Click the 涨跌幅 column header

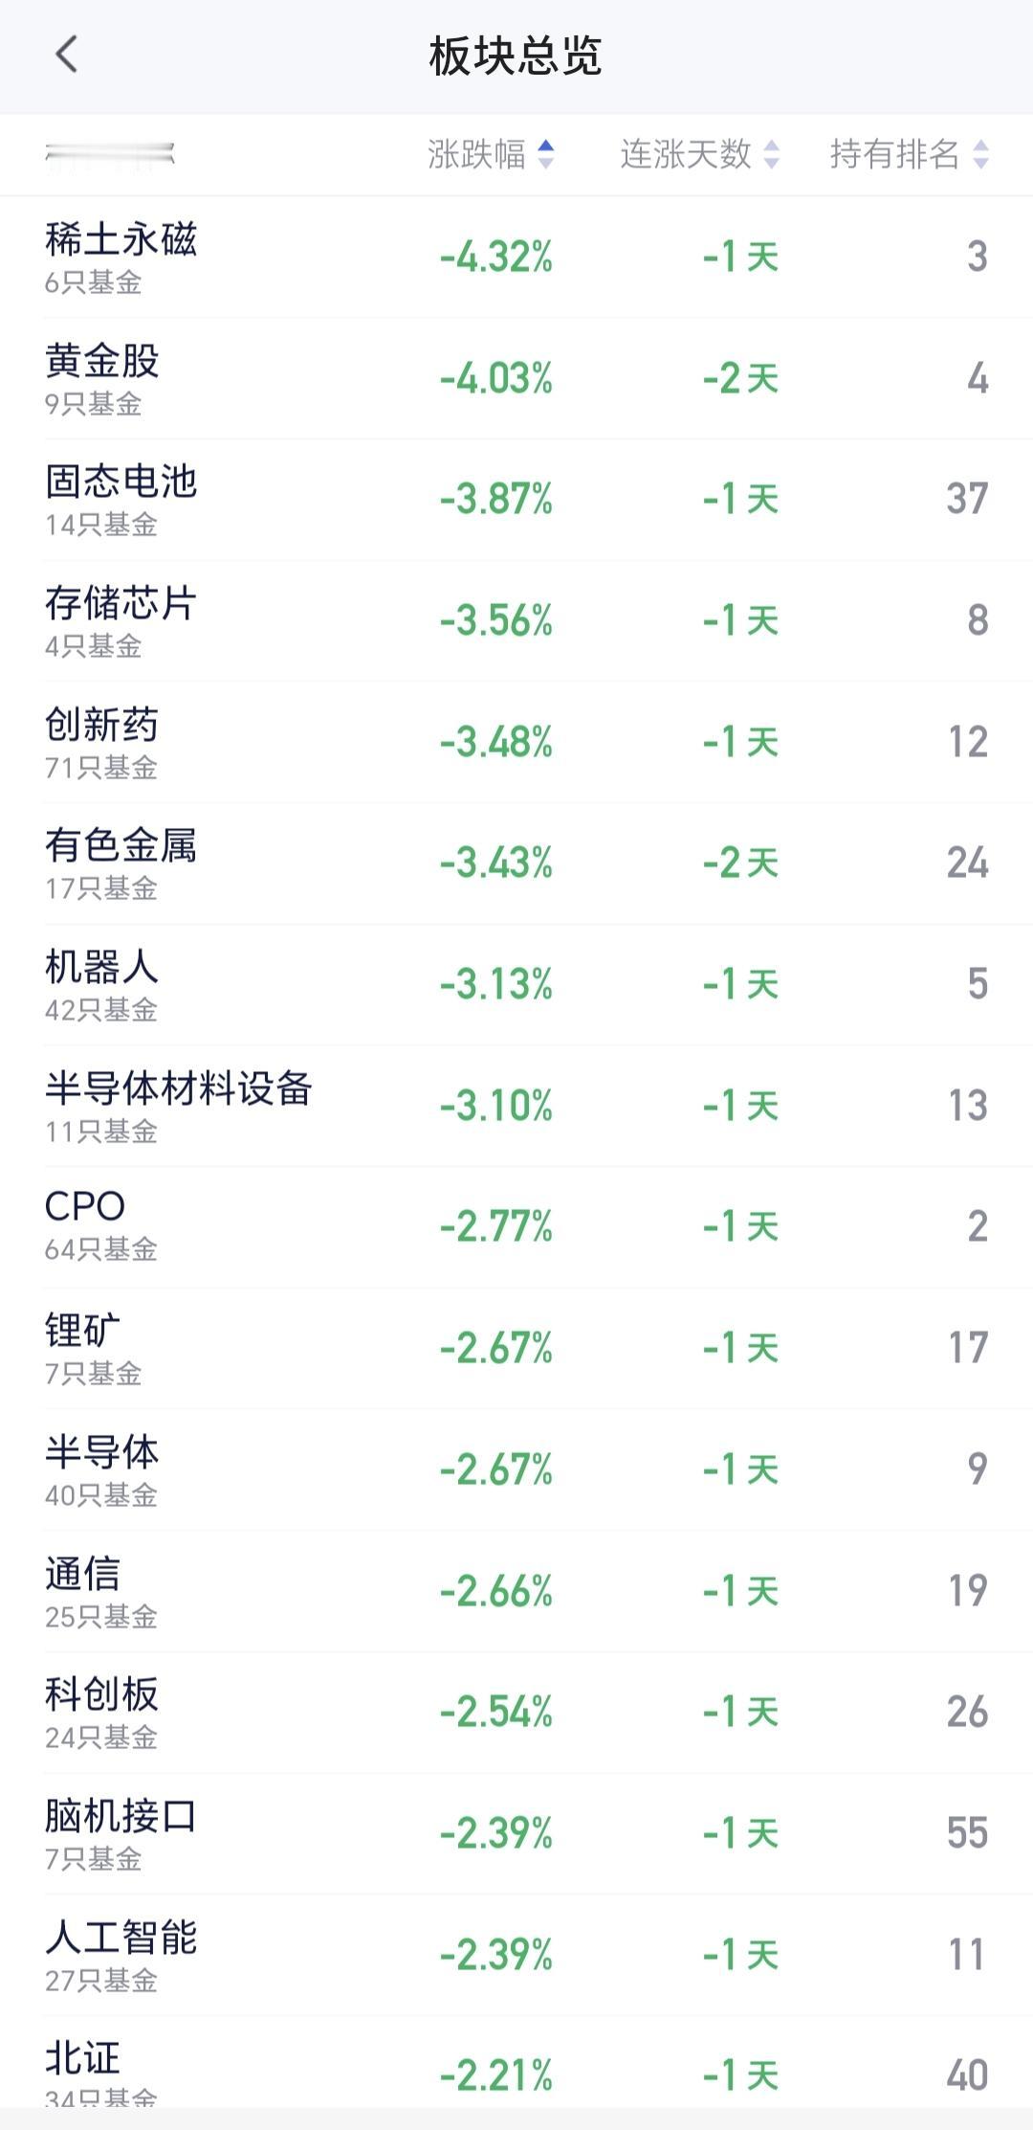(x=477, y=154)
